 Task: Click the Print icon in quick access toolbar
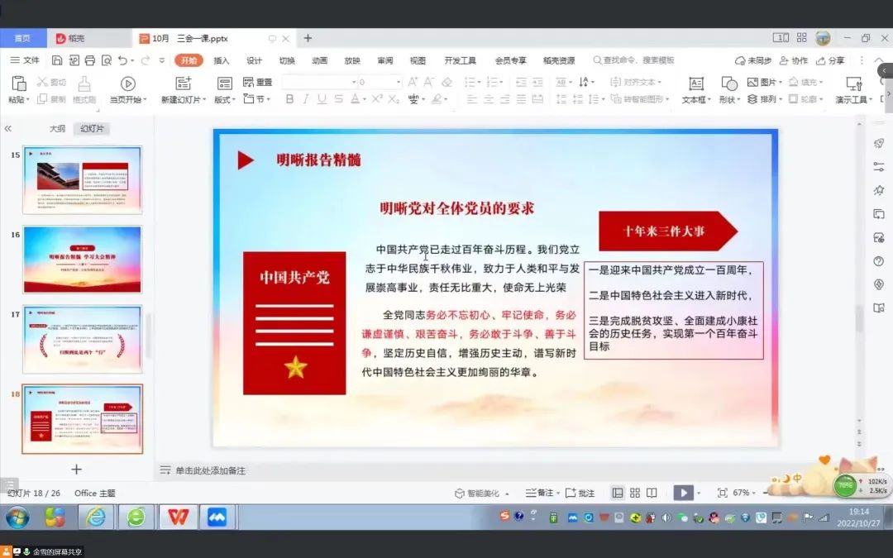[x=90, y=60]
